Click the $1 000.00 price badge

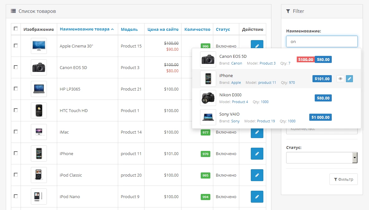coord(320,117)
